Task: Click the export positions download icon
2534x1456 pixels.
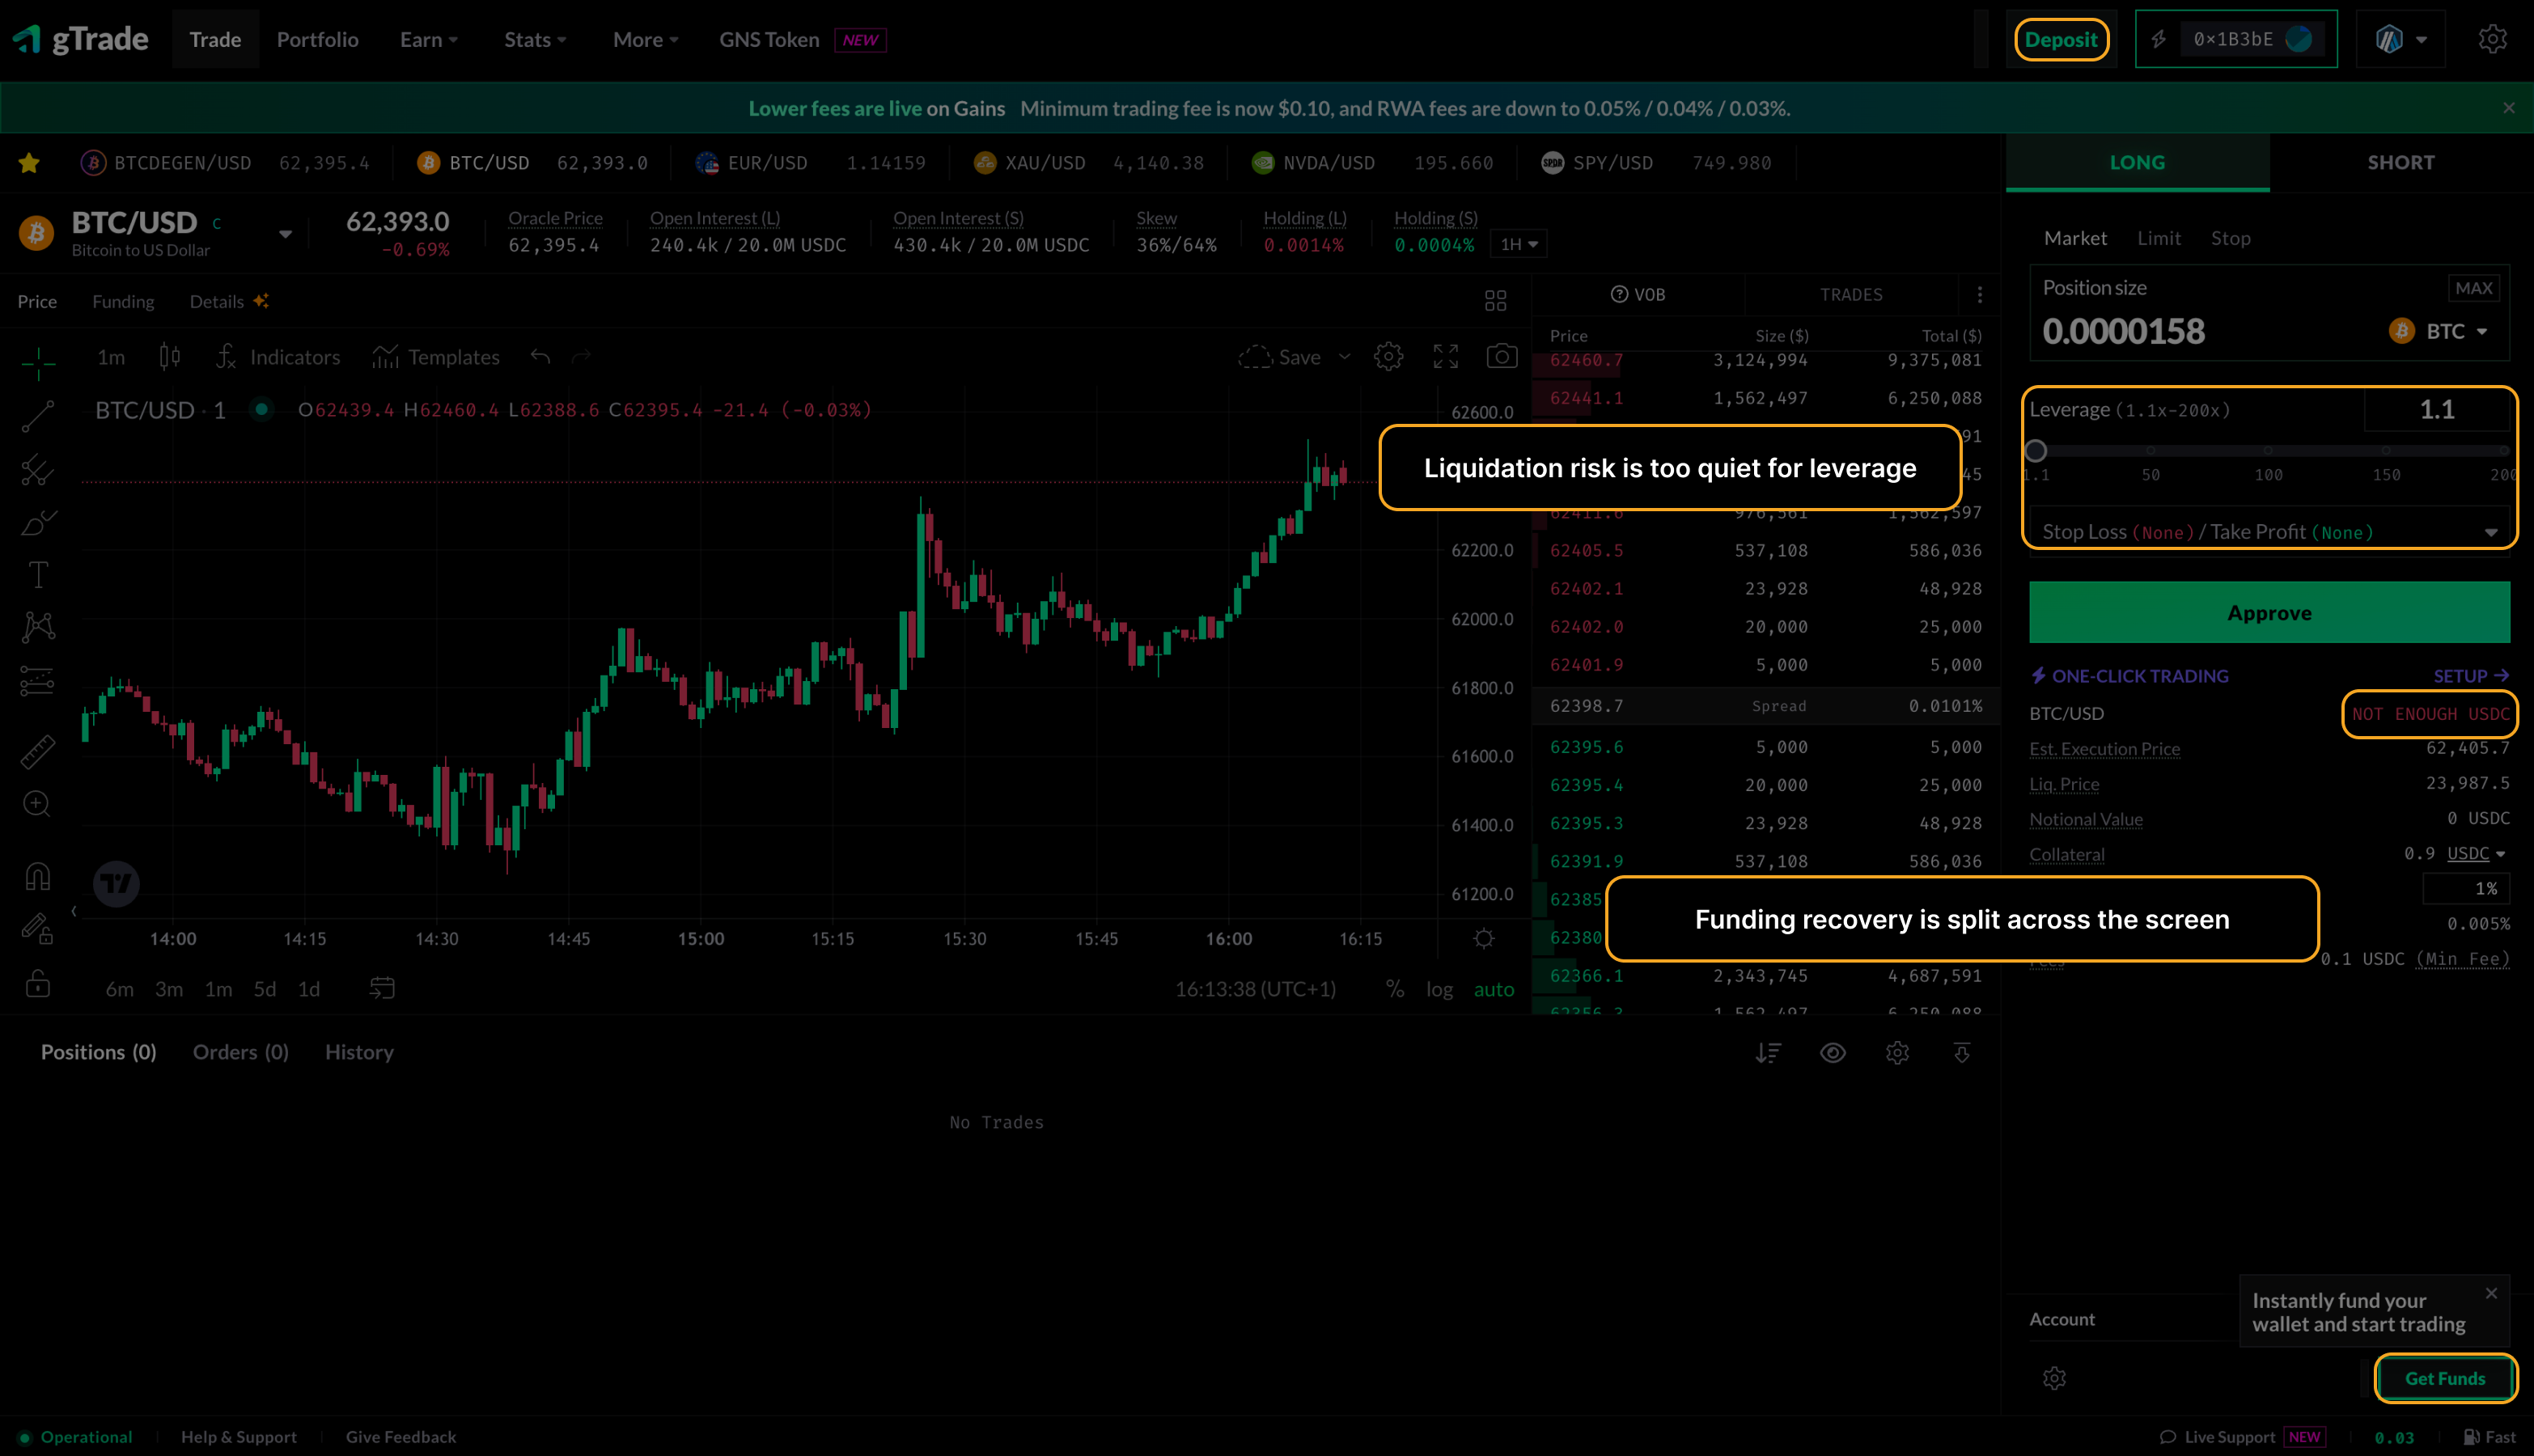Action: click(x=1961, y=1052)
